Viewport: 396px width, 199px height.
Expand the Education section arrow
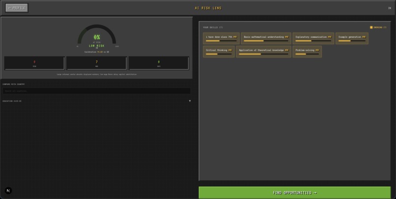pos(190,101)
